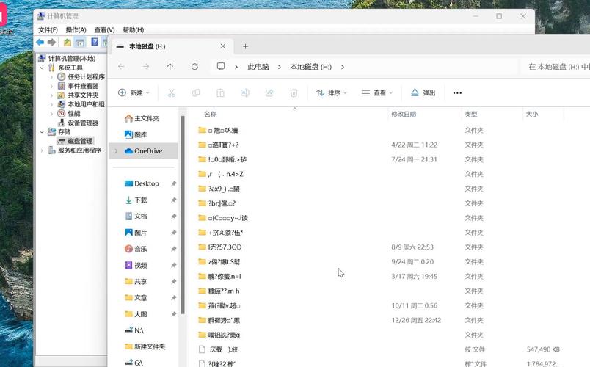Click forward arrow in 计算机管理 toolbar
The image size is (590, 367).
51,42
